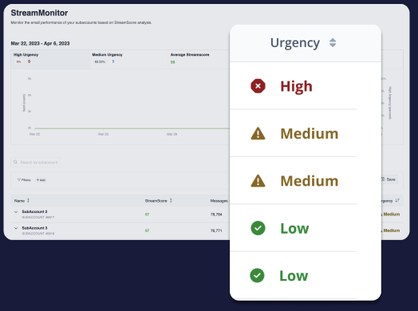The width and height of the screenshot is (418, 311).
Task: Click the first Medium warning triangle icon
Action: [258, 133]
